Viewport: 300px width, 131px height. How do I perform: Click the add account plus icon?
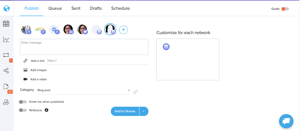pyautogui.click(x=123, y=30)
